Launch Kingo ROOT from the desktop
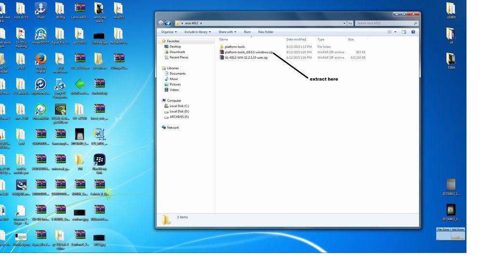The image size is (494, 278). pyautogui.click(x=41, y=36)
